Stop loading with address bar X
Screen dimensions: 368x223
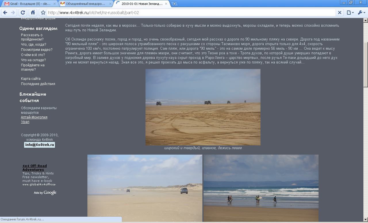point(340,13)
